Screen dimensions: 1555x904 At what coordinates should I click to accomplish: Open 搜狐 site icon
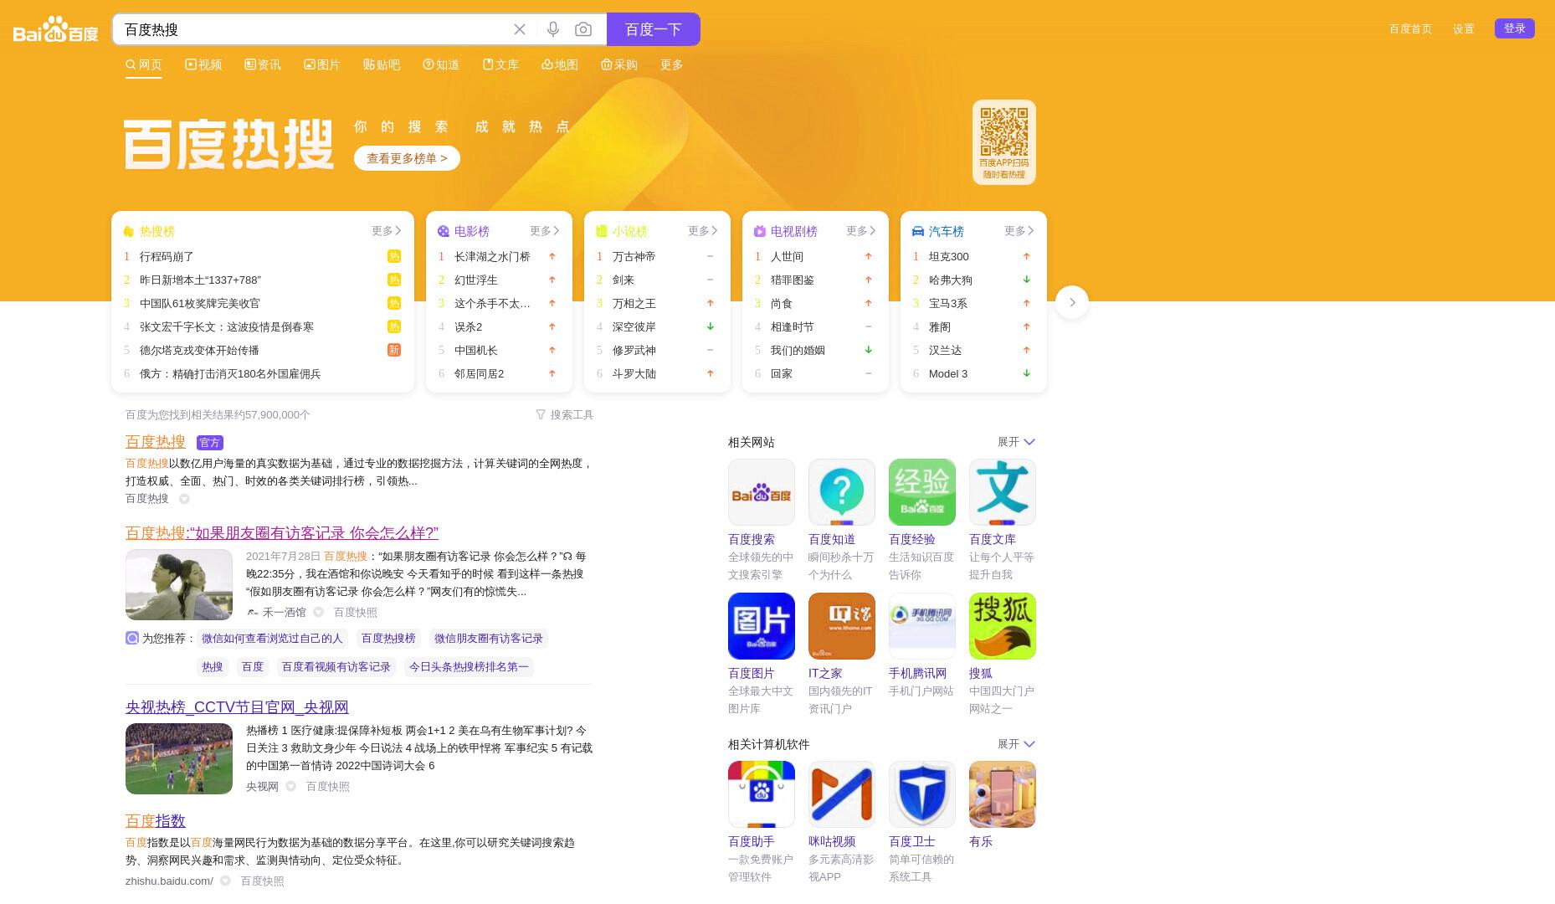(1003, 626)
